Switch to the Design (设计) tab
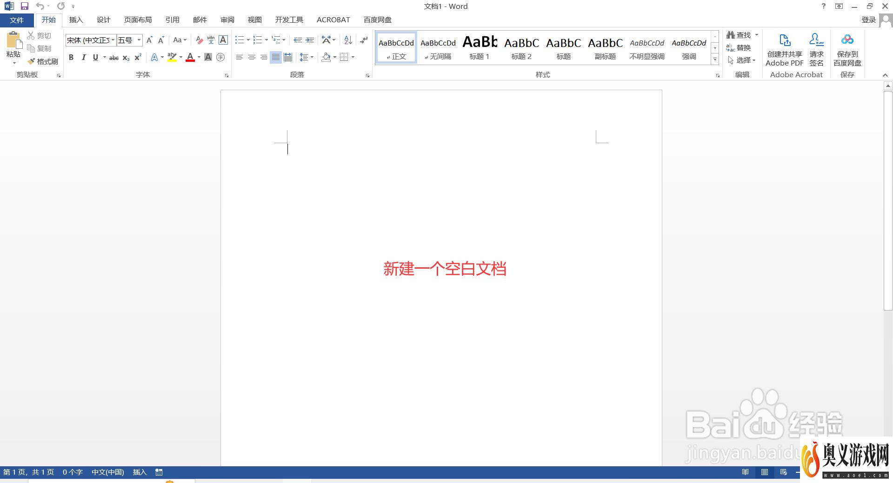This screenshot has width=893, height=483. 103,20
